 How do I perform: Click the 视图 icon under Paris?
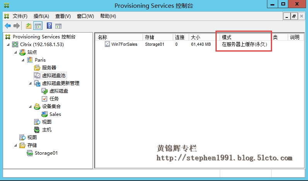click(37, 122)
